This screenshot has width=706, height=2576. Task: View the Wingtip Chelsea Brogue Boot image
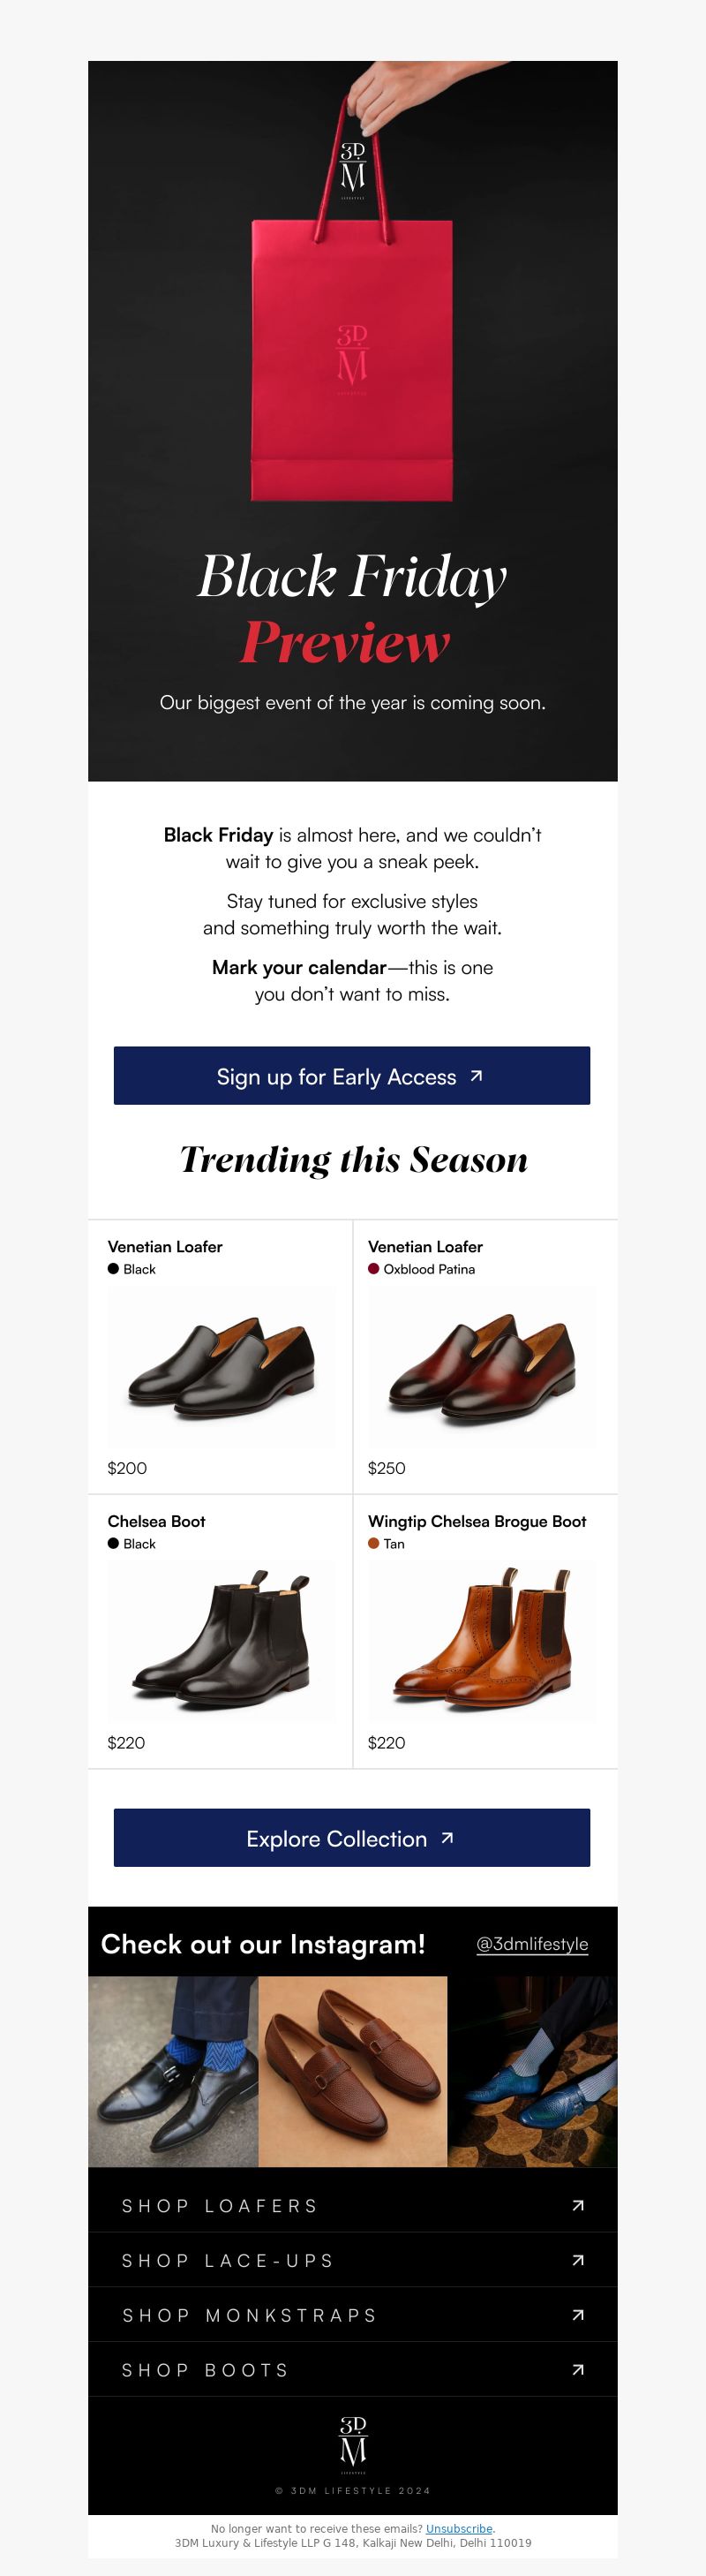coord(481,1641)
